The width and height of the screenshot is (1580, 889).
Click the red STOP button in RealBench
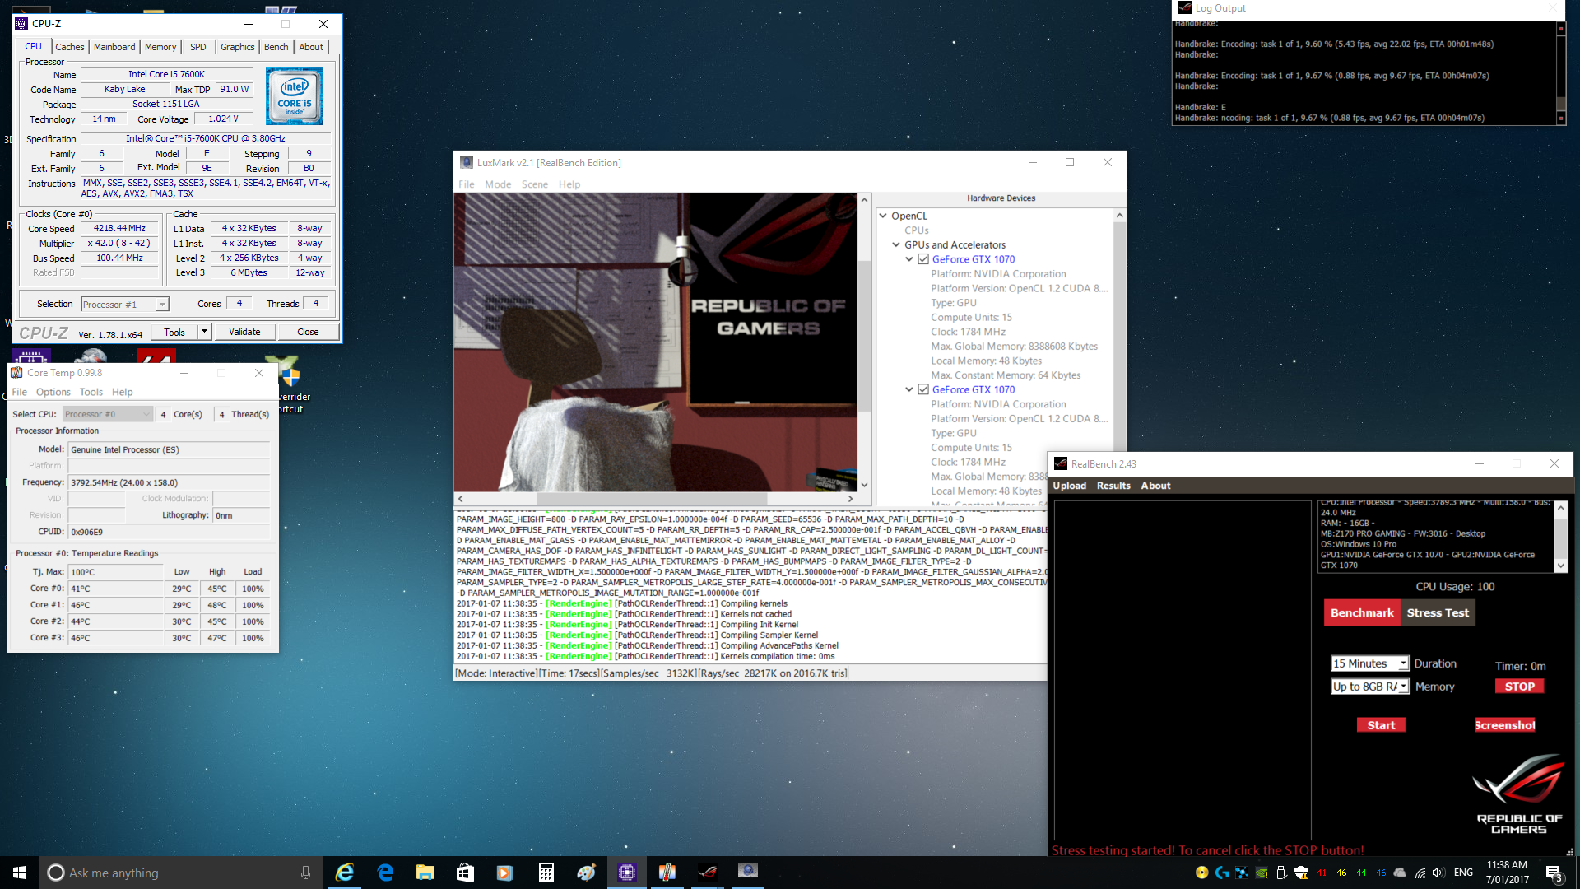(1519, 687)
